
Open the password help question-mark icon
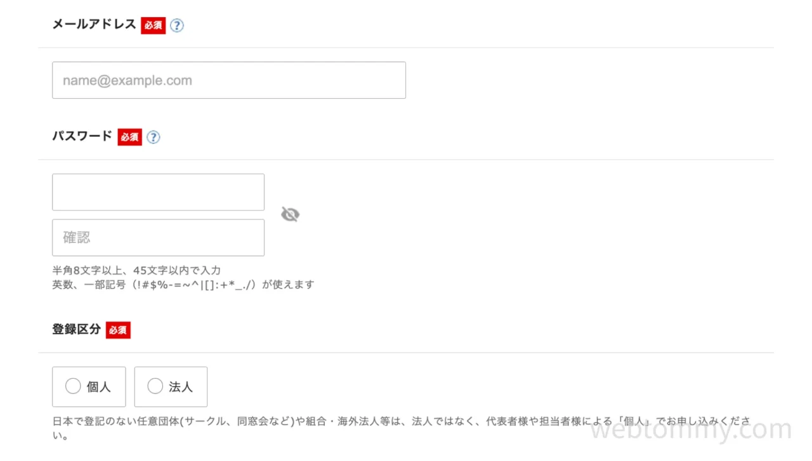click(x=154, y=137)
